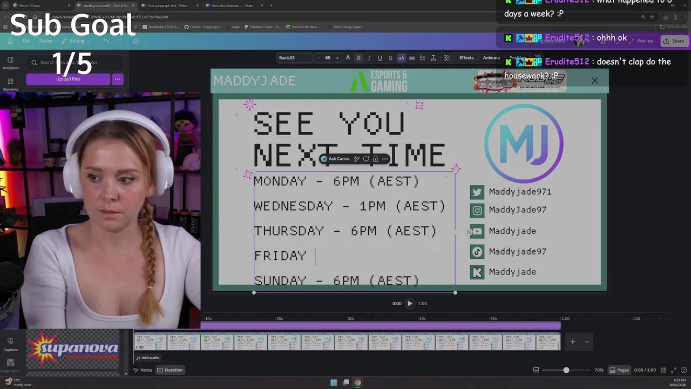This screenshot has width=691, height=389.
Task: Click Upload files button
Action: 68,79
